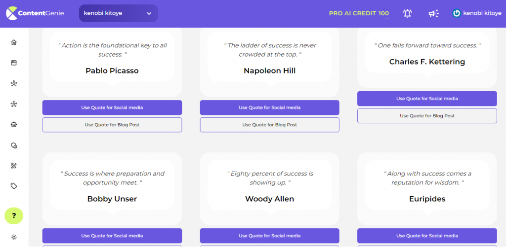The image size is (506, 247).
Task: Use Woody Allen quote for Social media
Action: pyautogui.click(x=269, y=236)
